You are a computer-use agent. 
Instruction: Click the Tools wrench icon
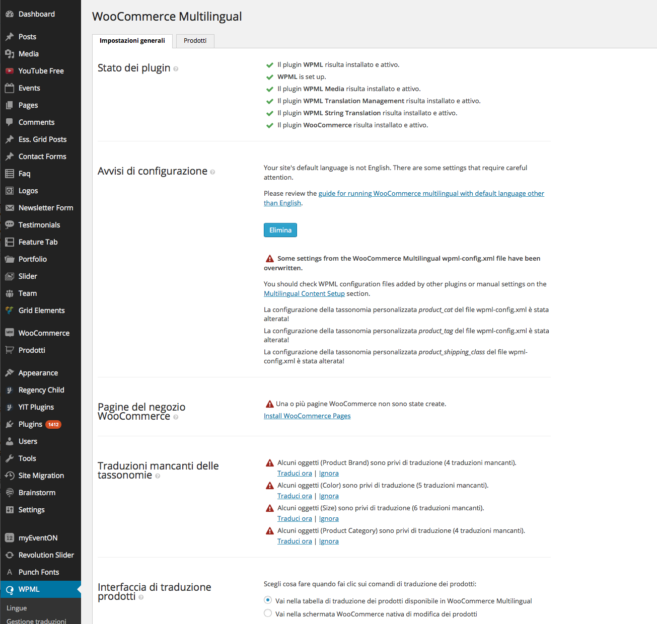point(10,458)
